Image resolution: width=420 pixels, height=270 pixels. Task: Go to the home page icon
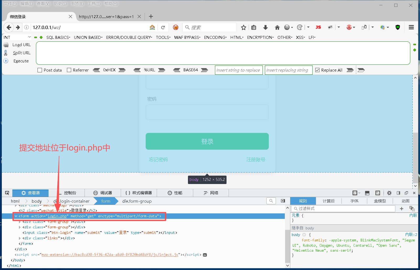coord(277,27)
